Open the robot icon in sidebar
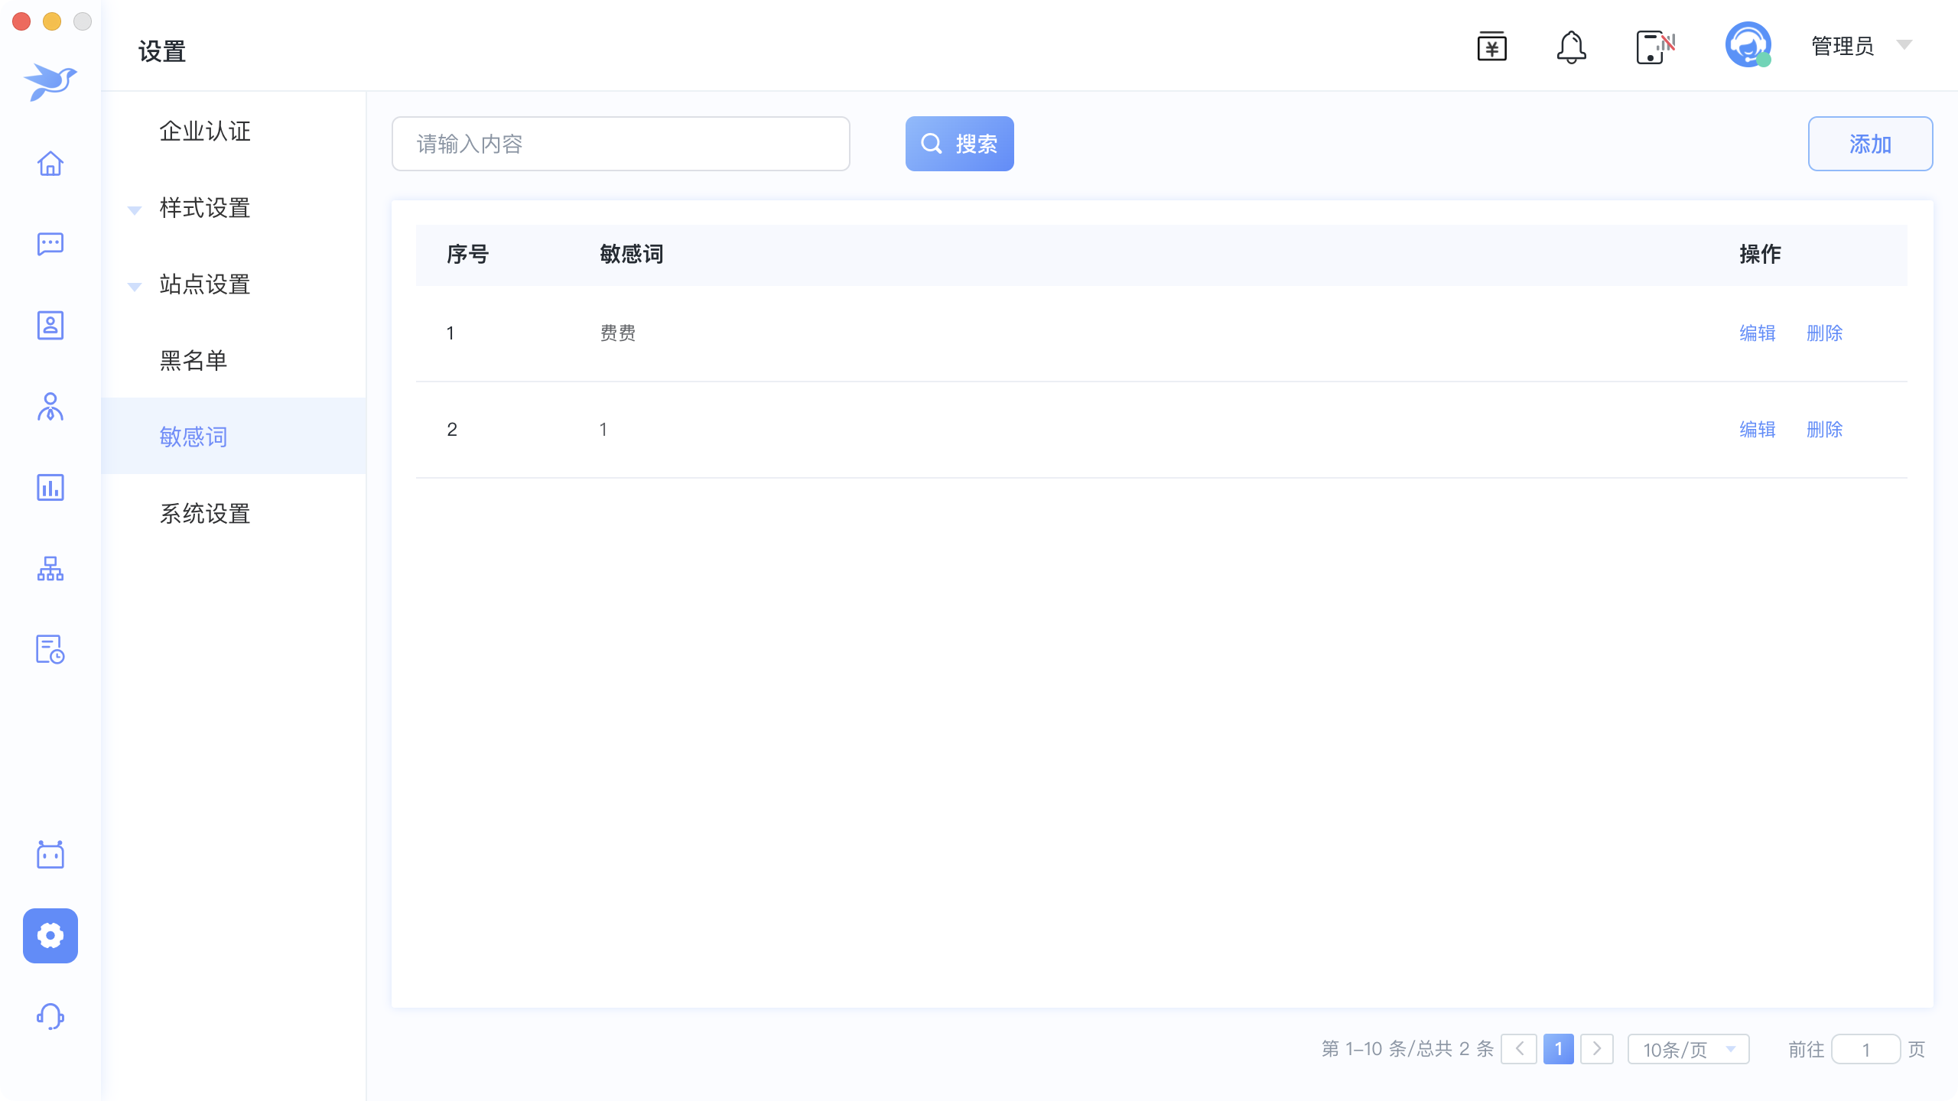Screen dimensions: 1958x1101 click(50, 854)
